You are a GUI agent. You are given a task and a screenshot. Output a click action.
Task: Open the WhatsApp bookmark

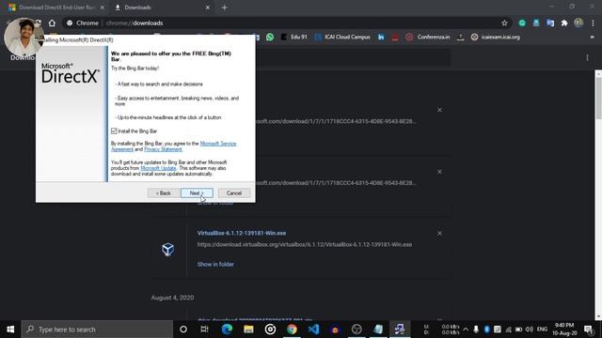(270, 37)
